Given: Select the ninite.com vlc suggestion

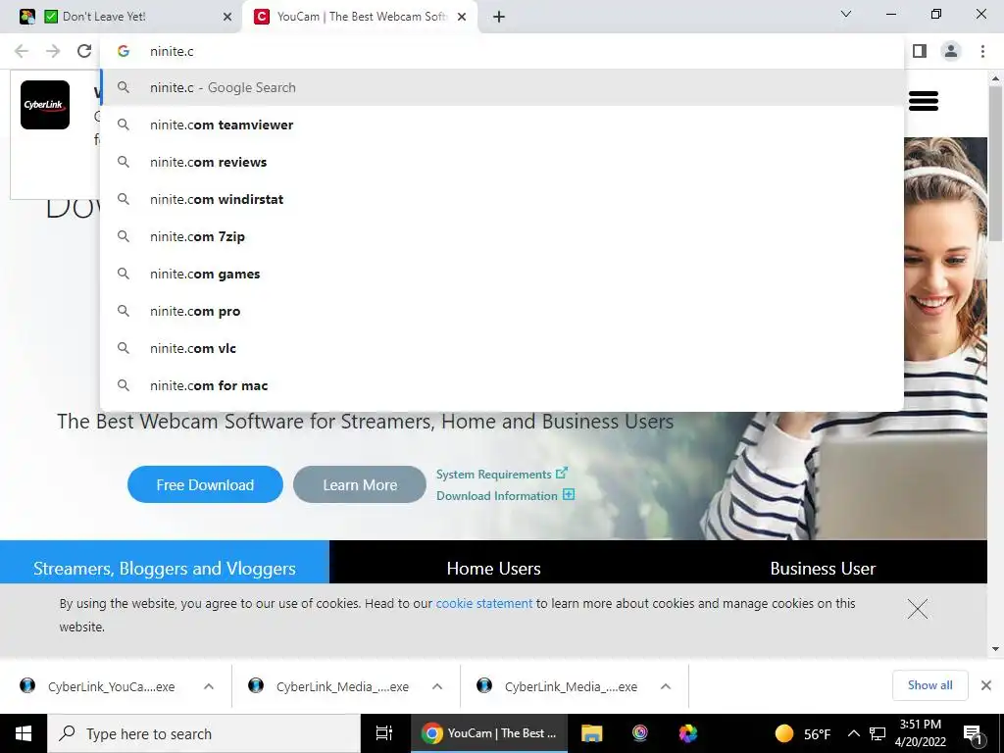Looking at the screenshot, I should coord(502,348).
